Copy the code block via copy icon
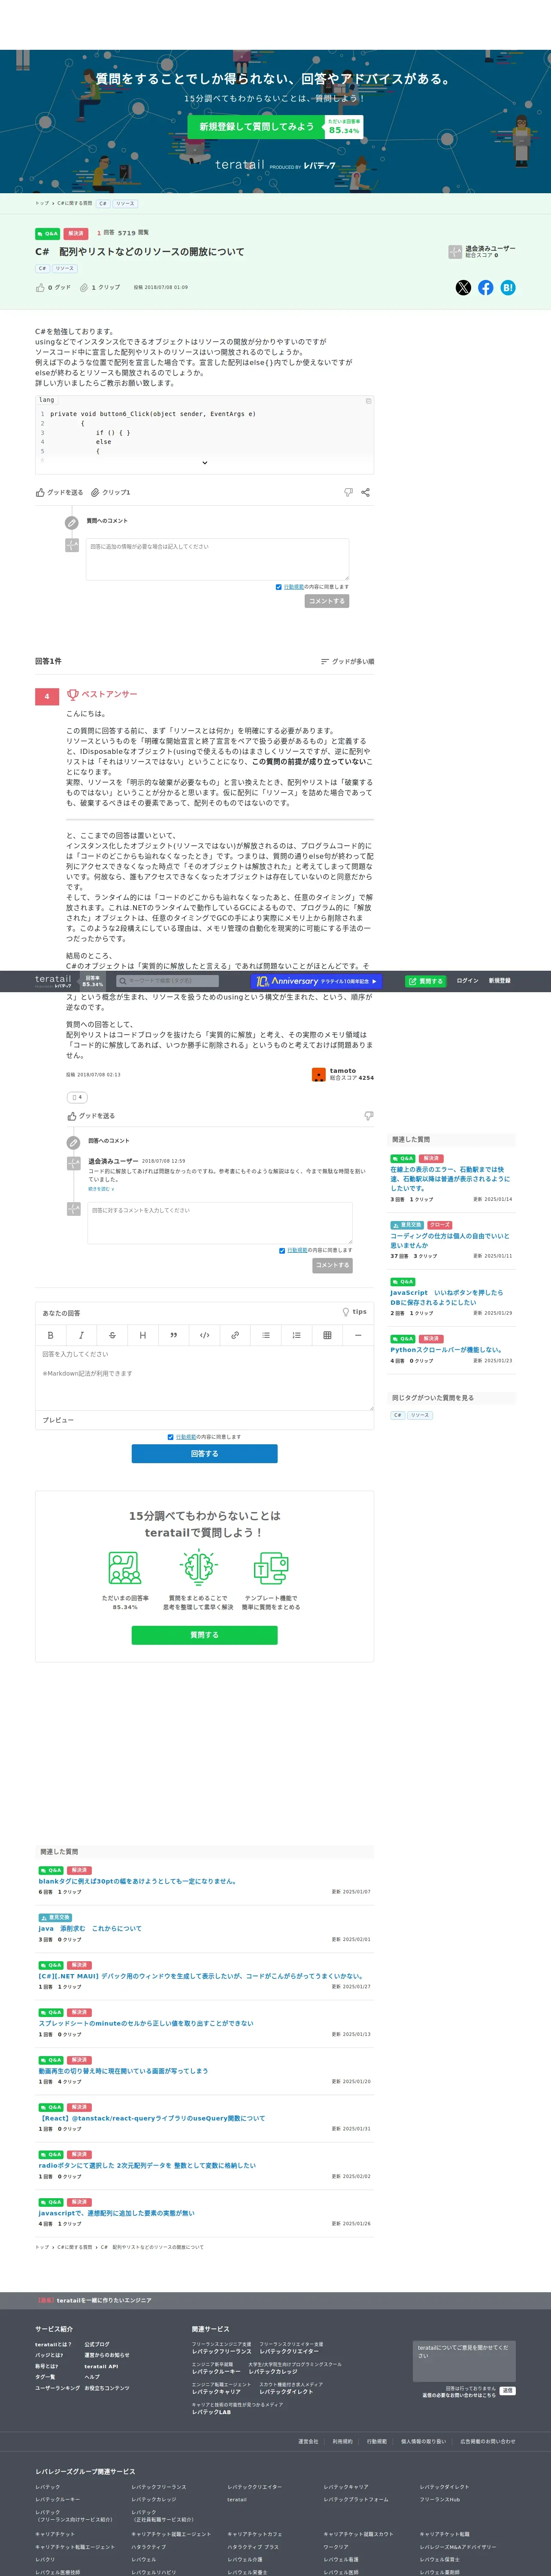The width and height of the screenshot is (551, 2576). tap(368, 400)
